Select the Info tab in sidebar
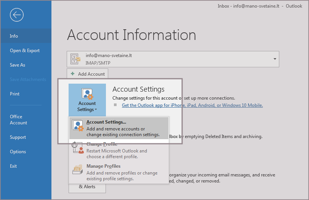This screenshot has height=200, width=309. tap(14, 36)
